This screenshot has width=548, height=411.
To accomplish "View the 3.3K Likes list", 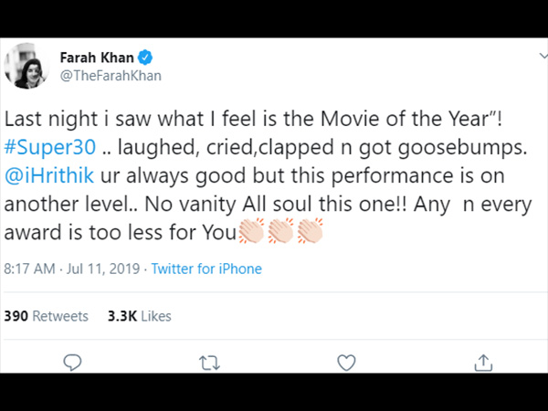I will [x=139, y=316].
